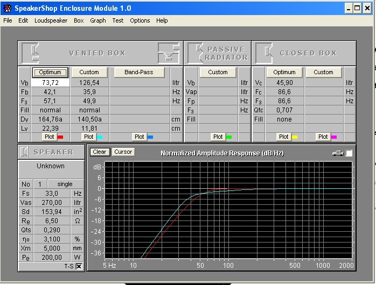The height and width of the screenshot is (285, 376).
Task: Click the Closed Box header icon
Action: [265, 53]
